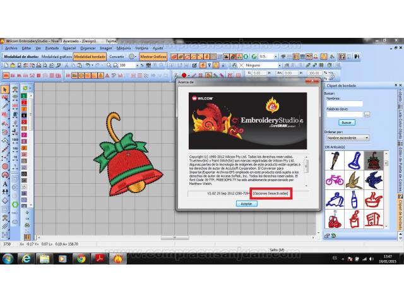
Task: Open Google Chrome from the taskbar
Action: tap(81, 258)
